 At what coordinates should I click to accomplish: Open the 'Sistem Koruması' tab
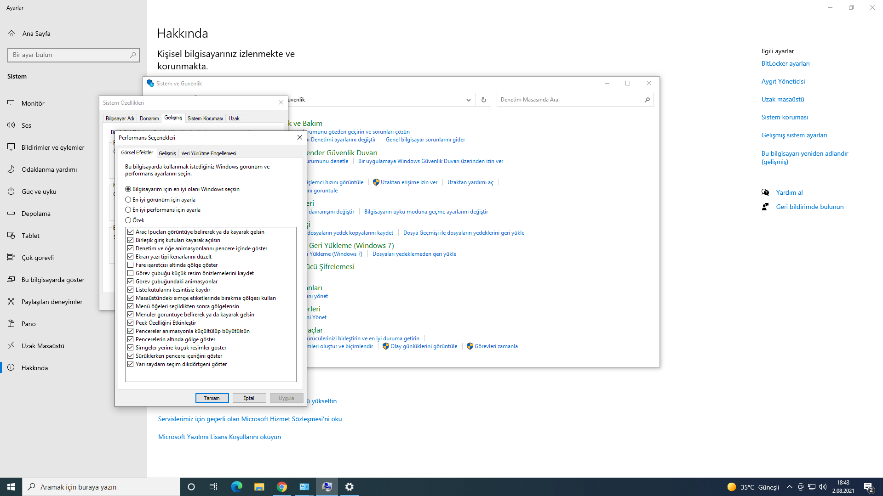point(205,118)
